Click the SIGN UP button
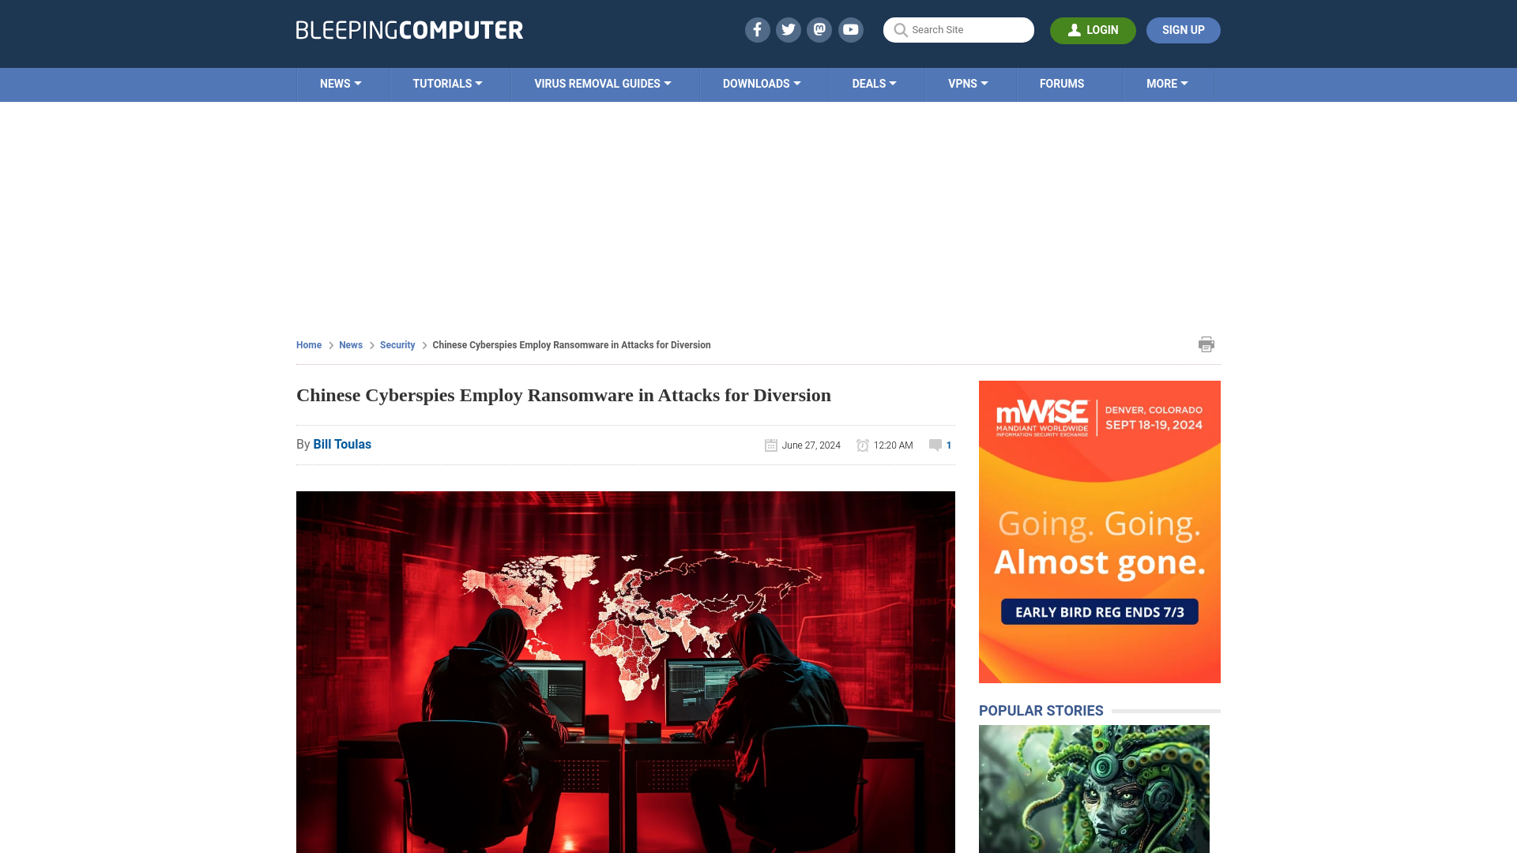Image resolution: width=1517 pixels, height=853 pixels. click(x=1183, y=30)
